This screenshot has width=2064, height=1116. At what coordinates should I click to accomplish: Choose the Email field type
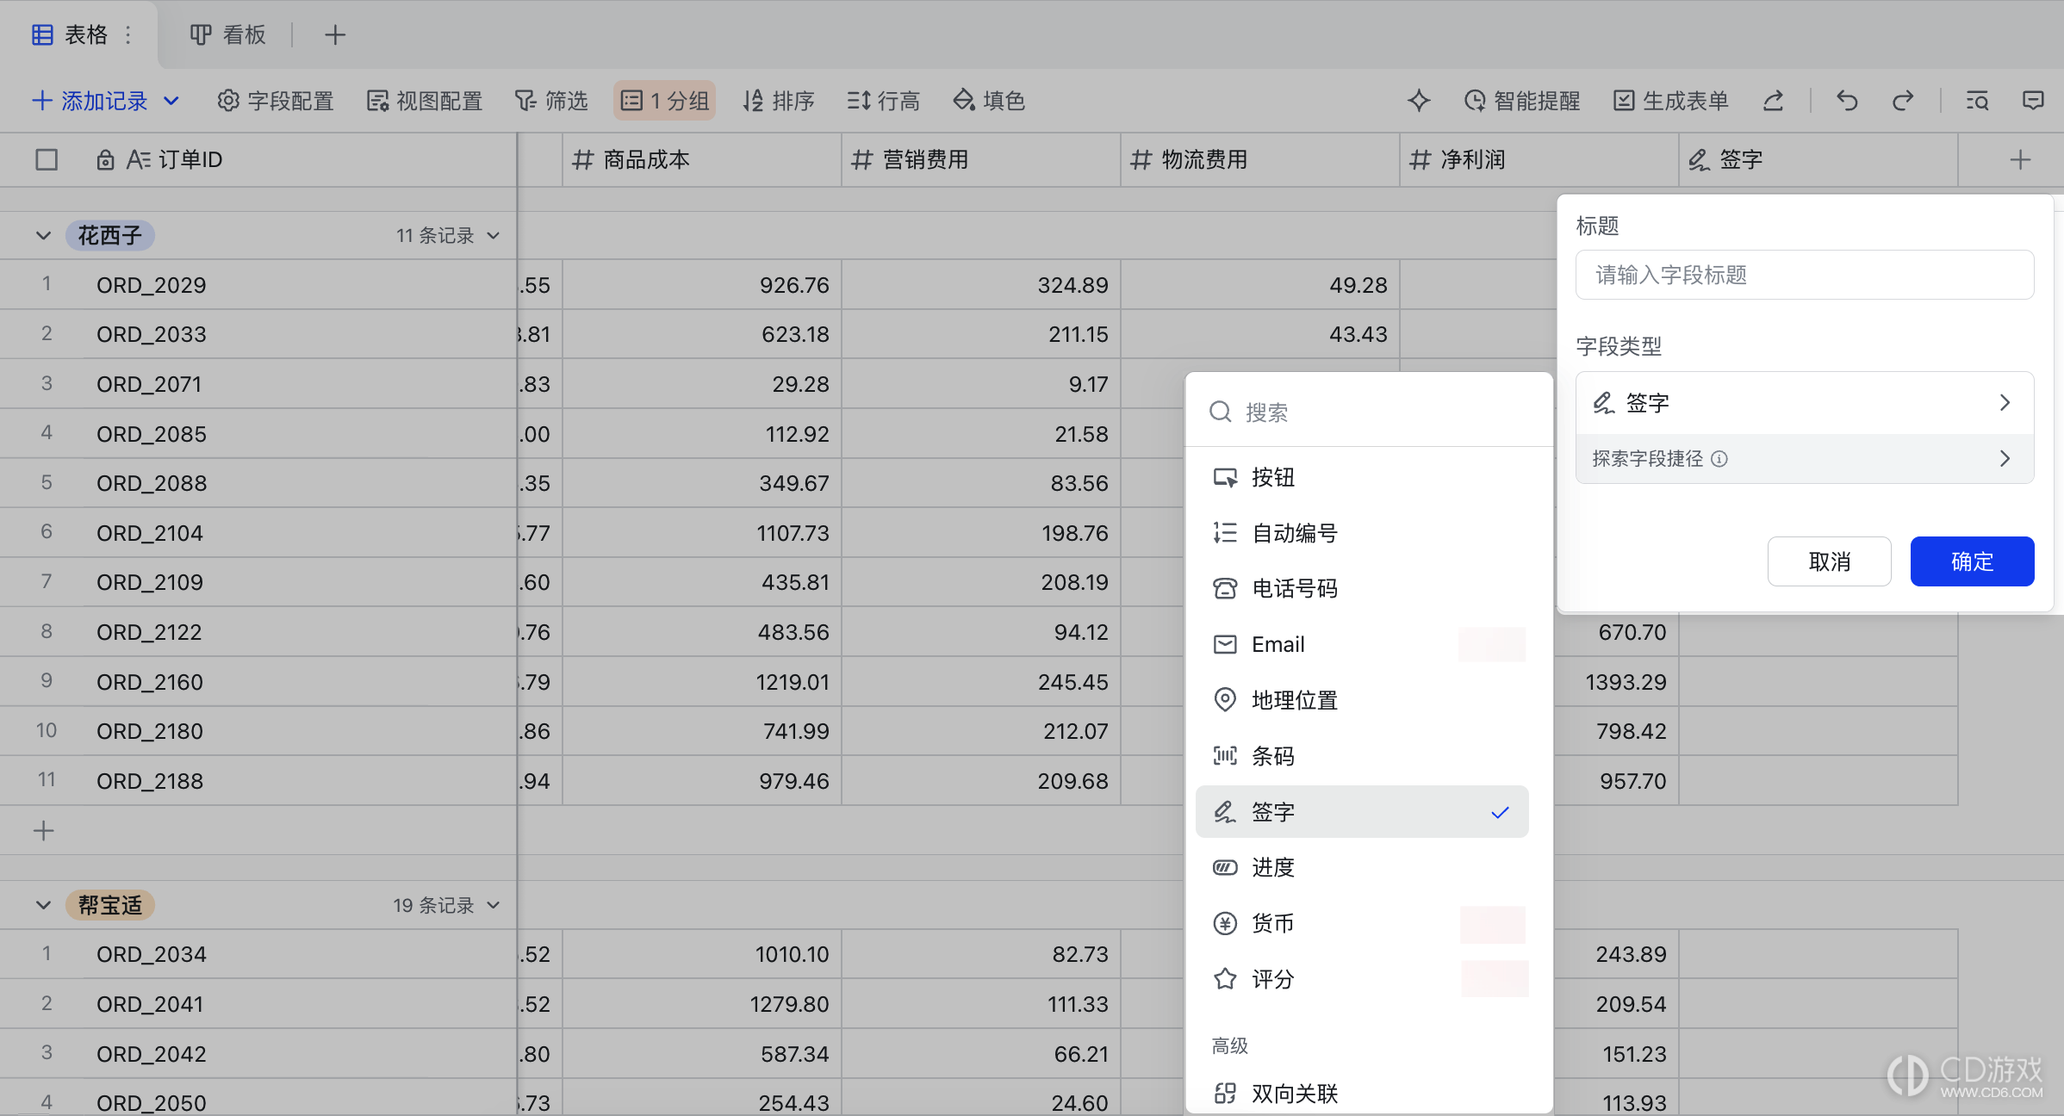pos(1362,644)
